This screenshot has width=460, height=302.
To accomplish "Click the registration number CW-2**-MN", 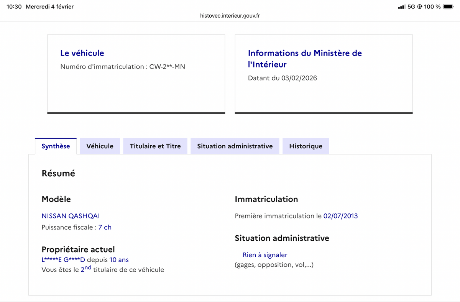I will [167, 67].
